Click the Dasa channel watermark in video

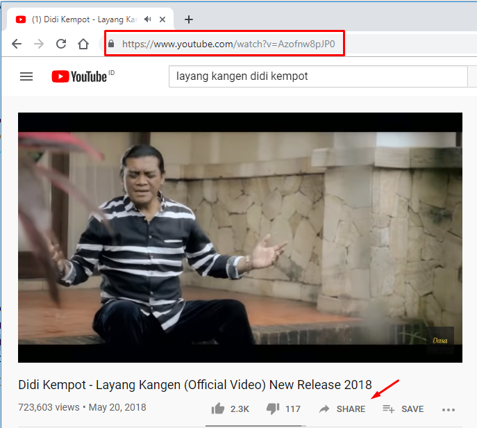[x=440, y=340]
